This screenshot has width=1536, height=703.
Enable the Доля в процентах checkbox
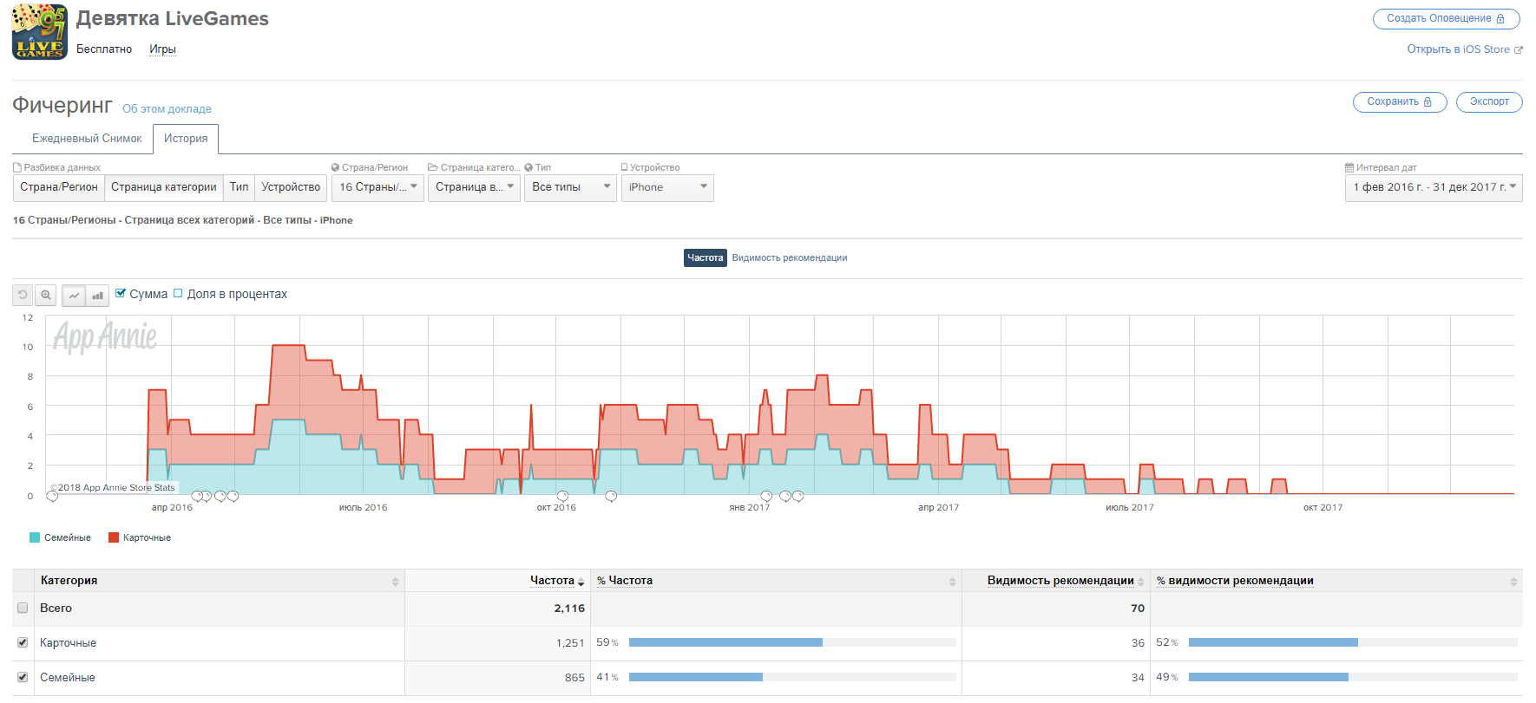[178, 294]
